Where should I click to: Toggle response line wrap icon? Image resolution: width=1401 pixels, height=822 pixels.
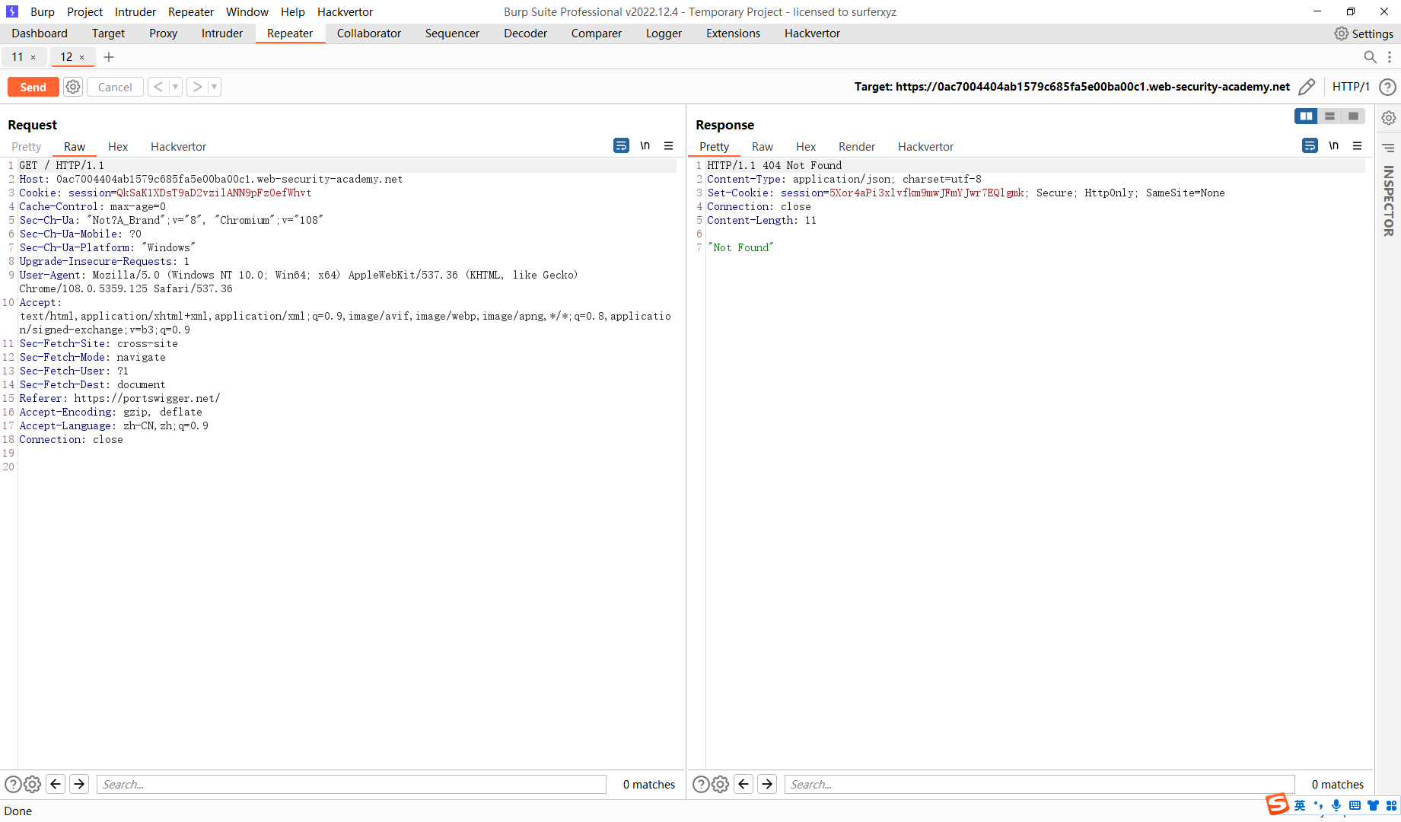click(1310, 145)
